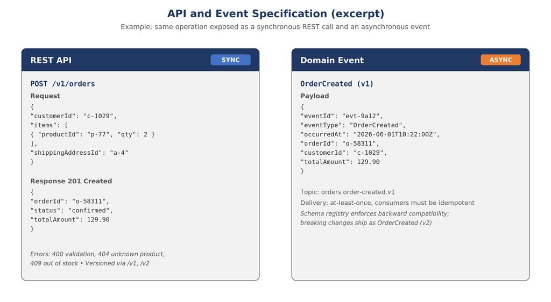This screenshot has width=551, height=302.
Task: Click the payload line "customerId": "c-1029"
Action: coord(344,153)
